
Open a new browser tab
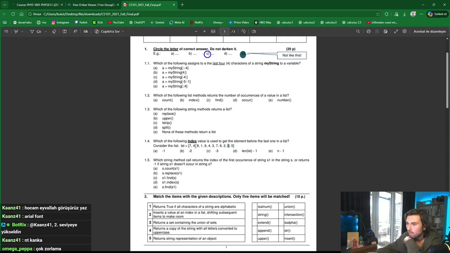[182, 5]
